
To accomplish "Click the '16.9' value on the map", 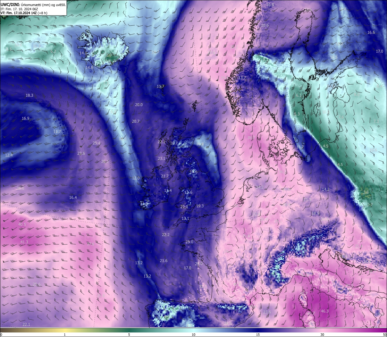I will pos(25,118).
